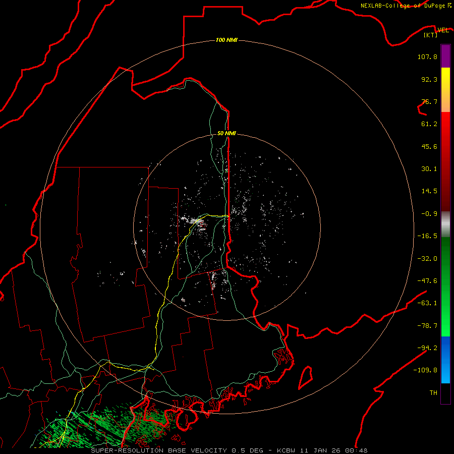Click the 50 NMI range ring label

(x=226, y=133)
